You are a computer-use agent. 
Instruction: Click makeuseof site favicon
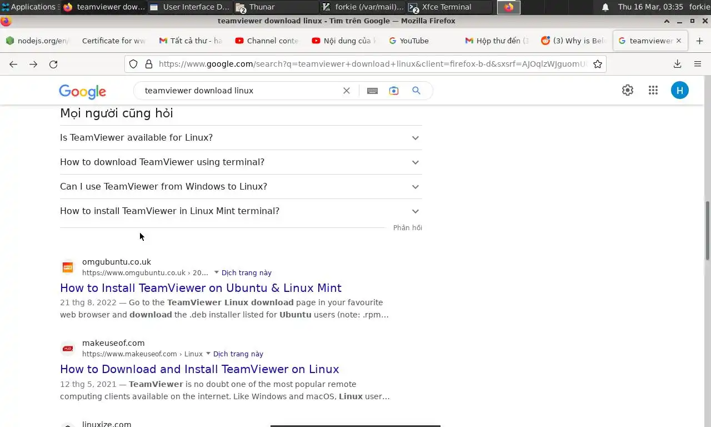coord(68,349)
